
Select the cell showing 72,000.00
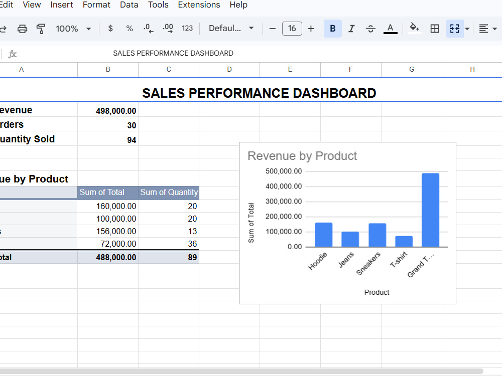(x=108, y=244)
